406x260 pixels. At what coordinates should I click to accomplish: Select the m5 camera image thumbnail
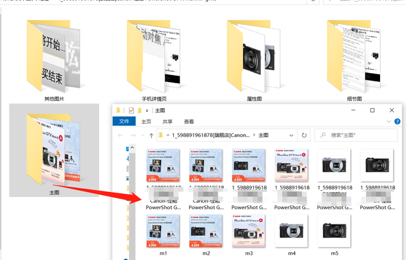(334, 233)
